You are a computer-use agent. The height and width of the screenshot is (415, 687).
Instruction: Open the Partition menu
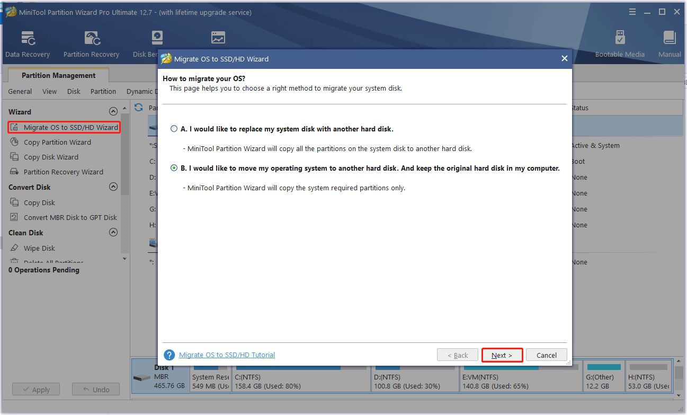[103, 91]
